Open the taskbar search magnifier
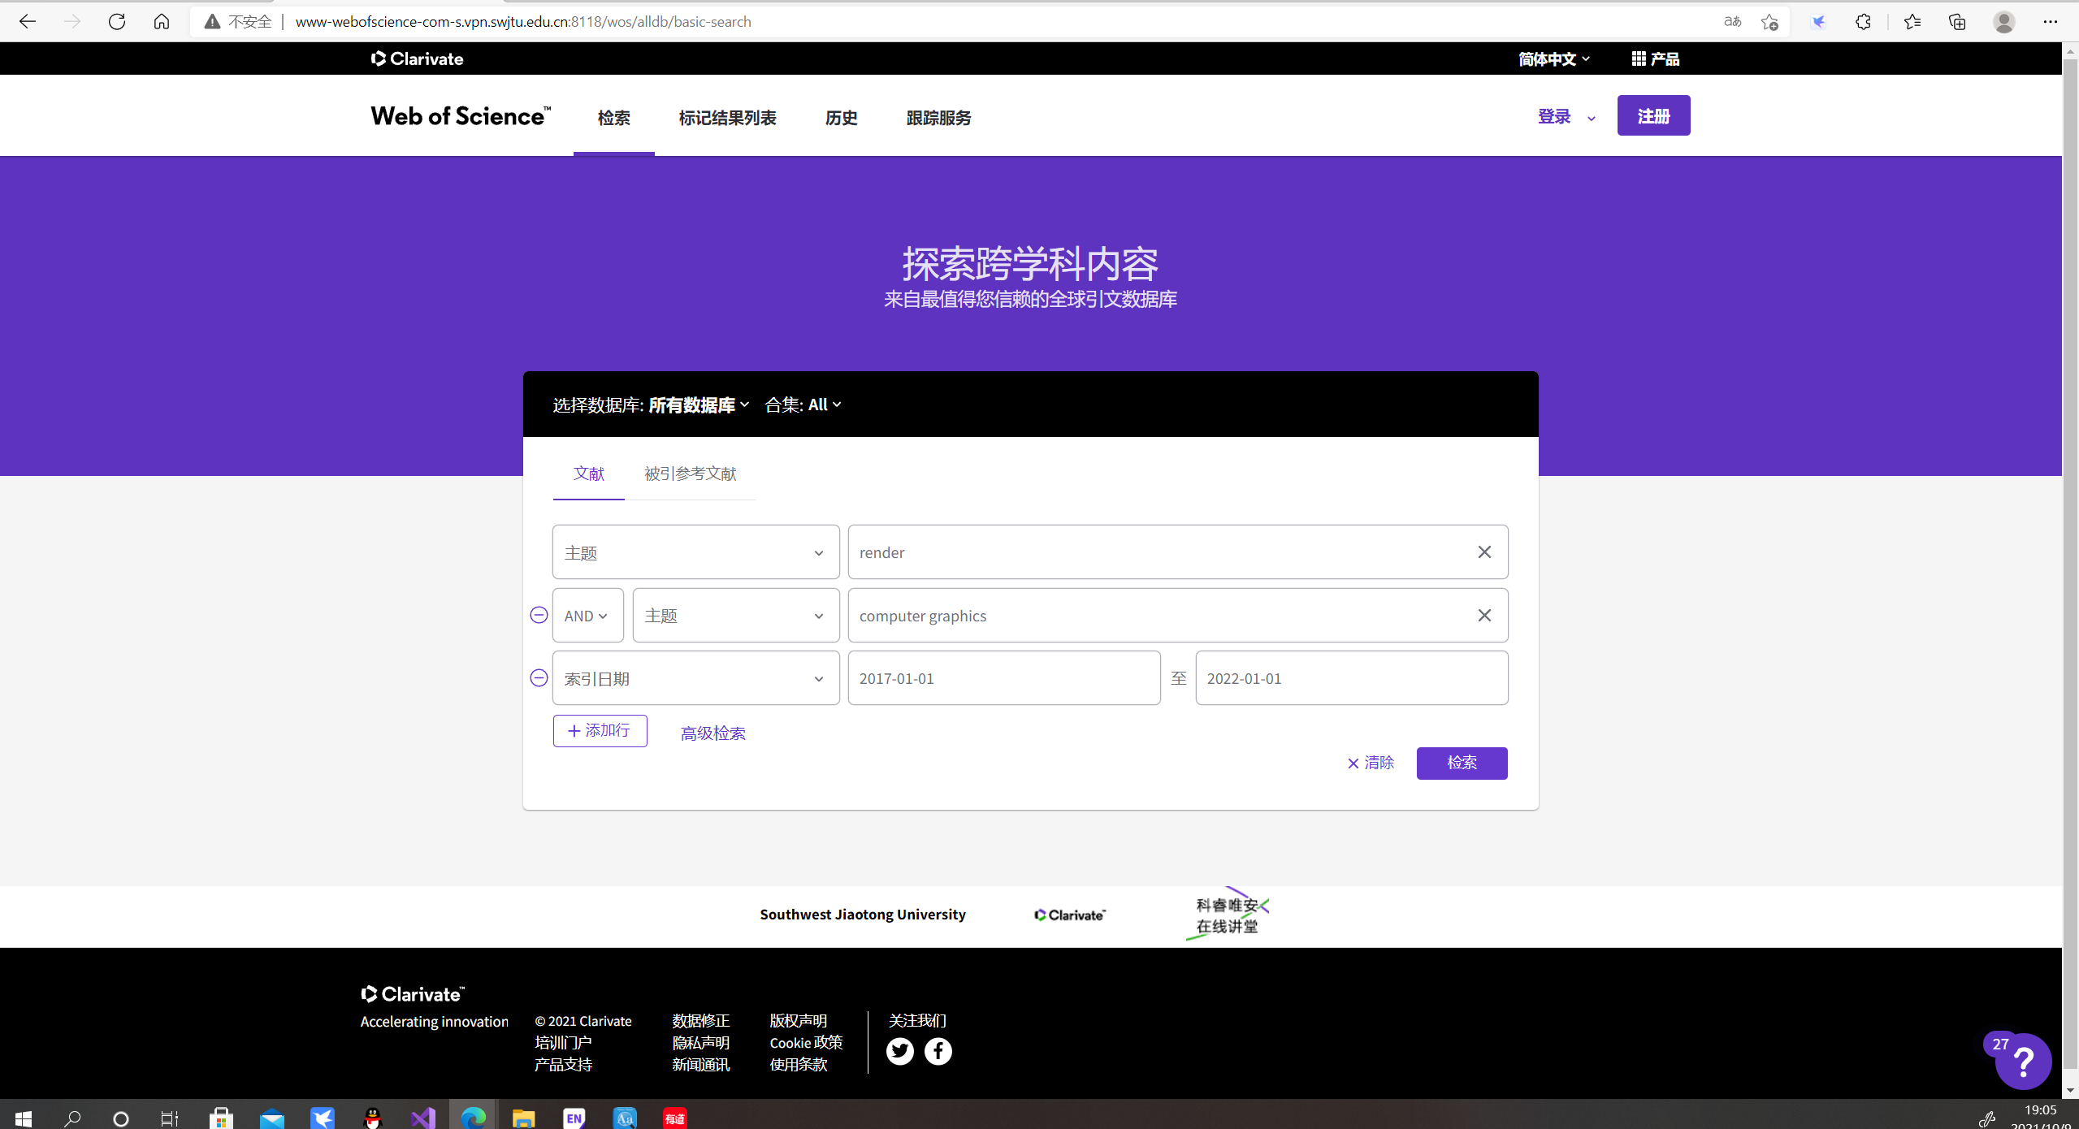 72,1118
